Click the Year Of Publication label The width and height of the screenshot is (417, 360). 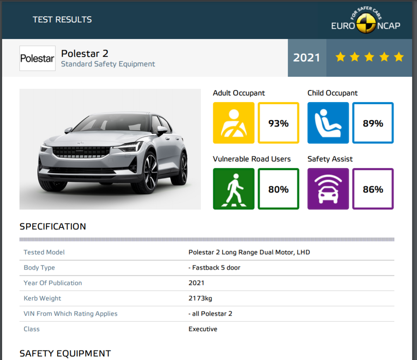pos(53,283)
